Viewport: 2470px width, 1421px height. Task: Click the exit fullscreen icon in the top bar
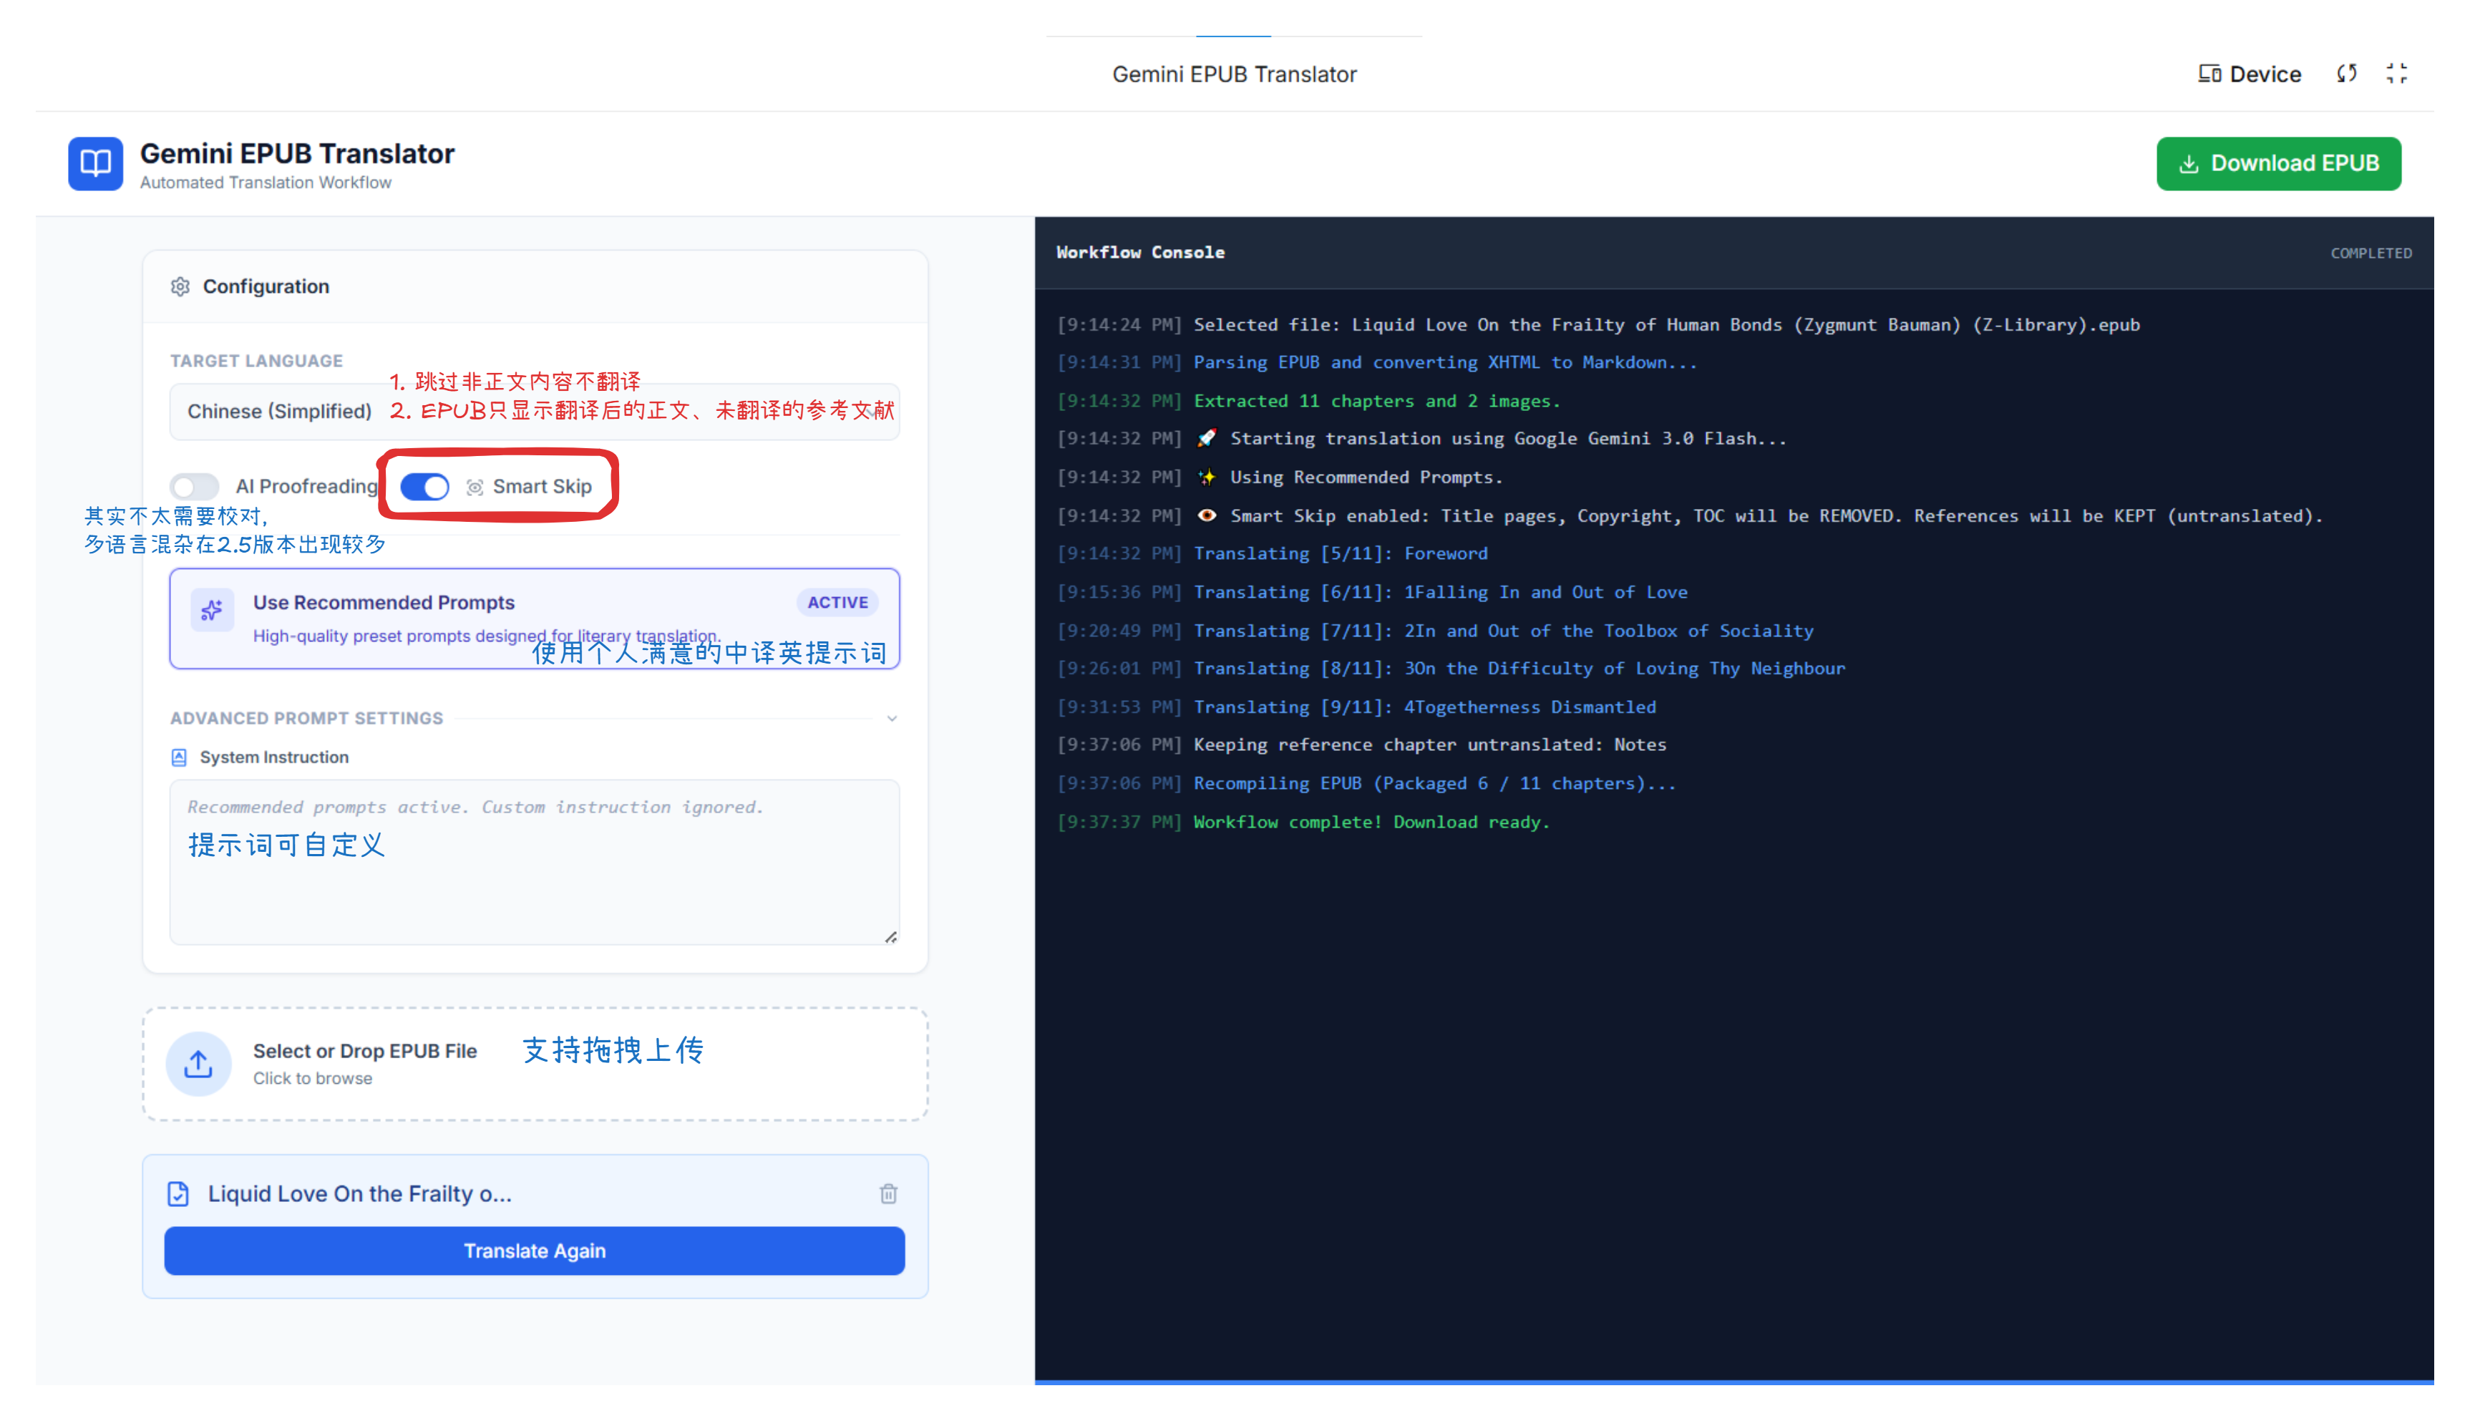[2396, 73]
